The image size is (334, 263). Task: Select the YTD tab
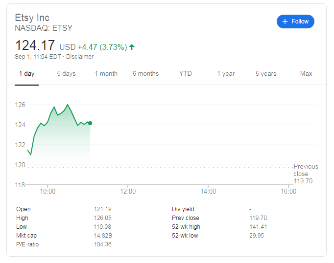point(186,74)
